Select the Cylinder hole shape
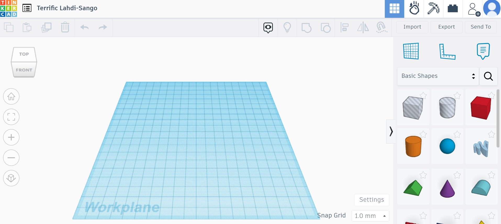Viewport: 501px width, 224px height. [x=447, y=107]
